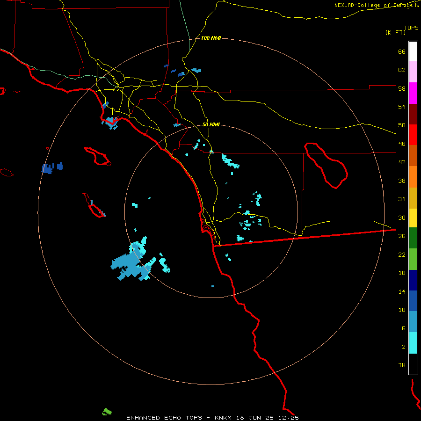Click the legend value "30"

402,218
